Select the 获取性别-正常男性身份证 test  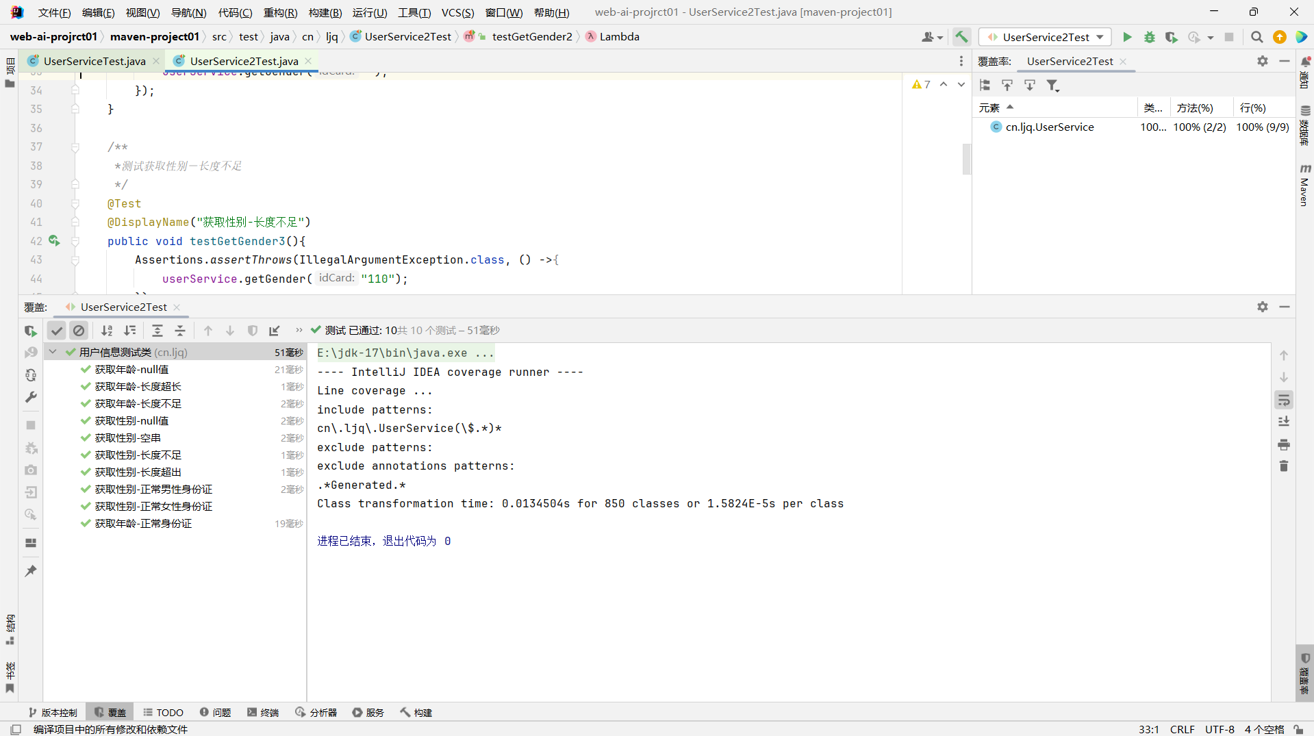153,489
